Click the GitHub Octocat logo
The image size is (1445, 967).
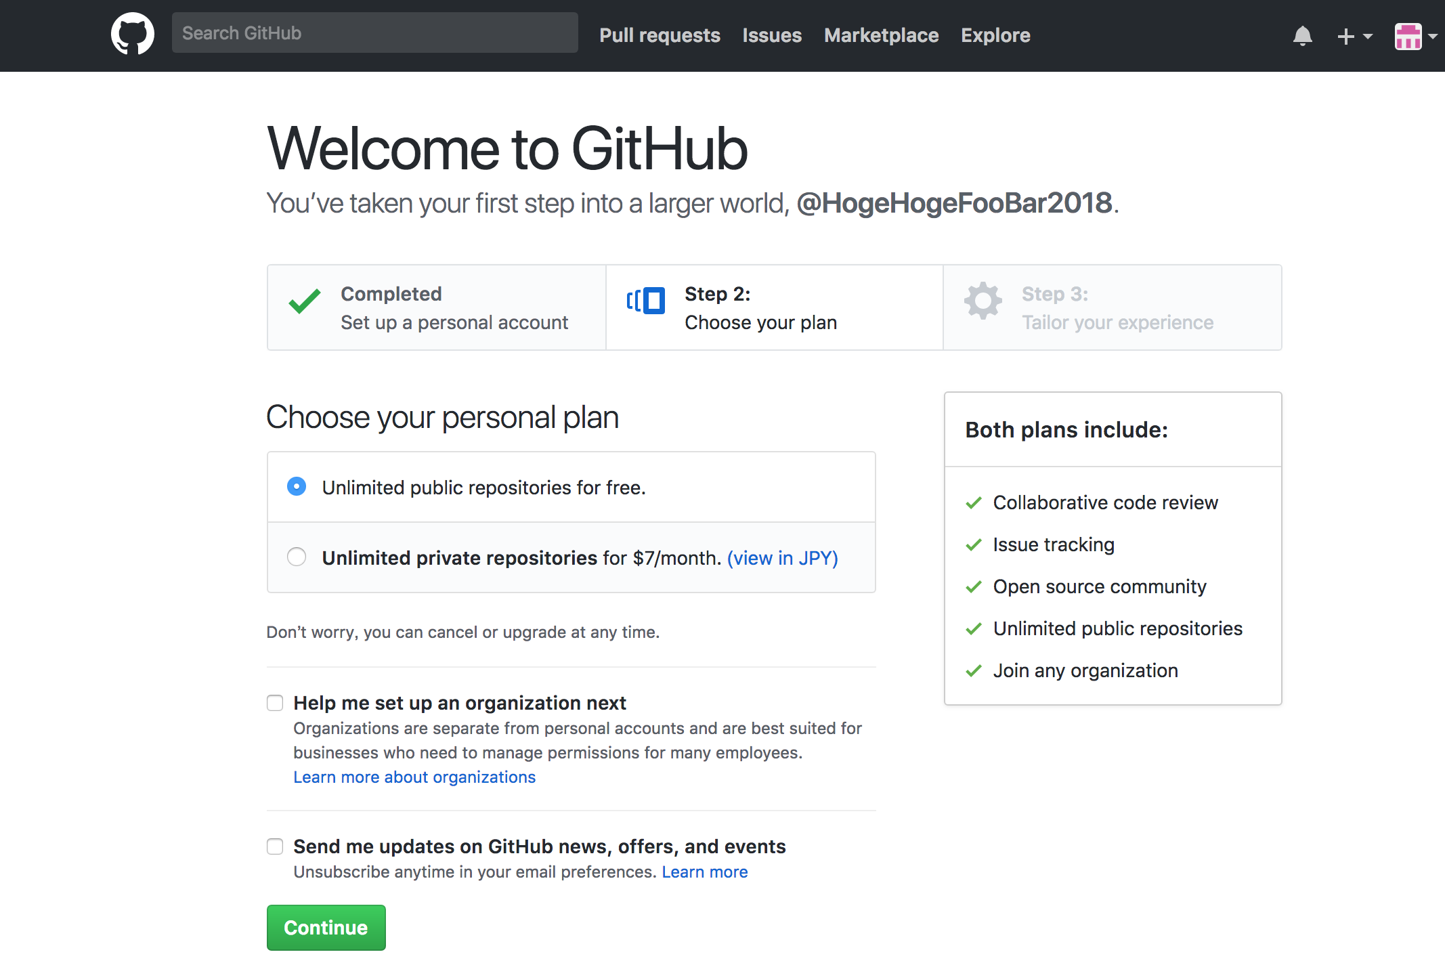tap(133, 34)
